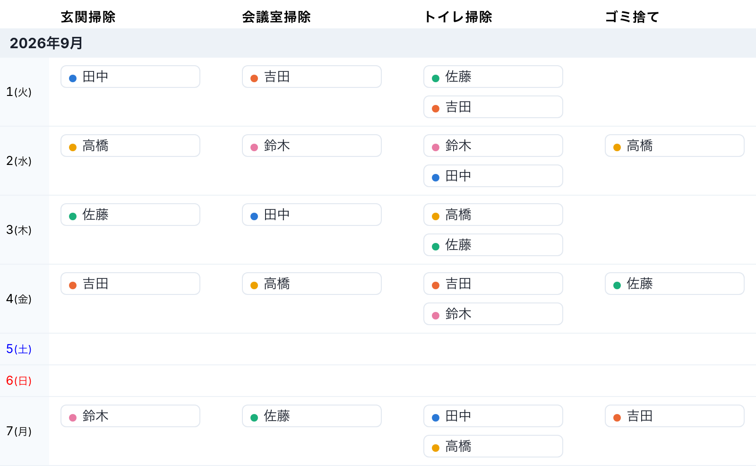756x466 pixels.
Task: Select 田中 in 会議室掃除 on 3(木)
Action: (312, 215)
